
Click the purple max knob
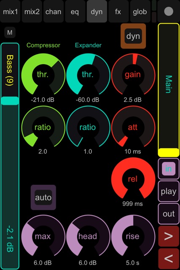tap(43, 236)
